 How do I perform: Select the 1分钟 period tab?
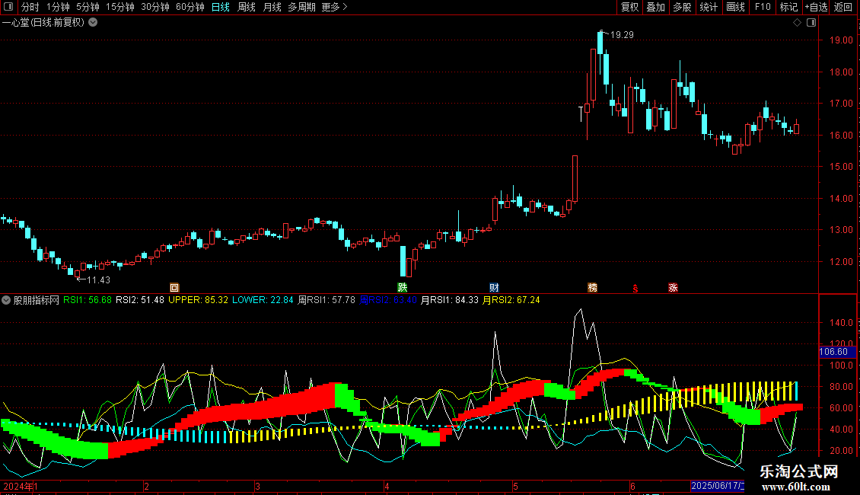pos(58,7)
